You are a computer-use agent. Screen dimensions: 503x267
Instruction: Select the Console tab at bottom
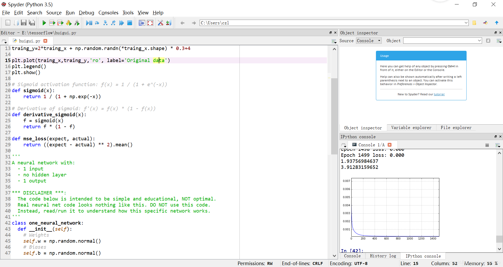(x=352, y=256)
